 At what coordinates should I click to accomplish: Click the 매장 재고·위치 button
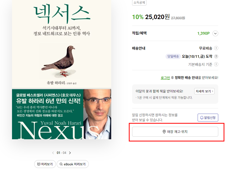click(x=175, y=132)
